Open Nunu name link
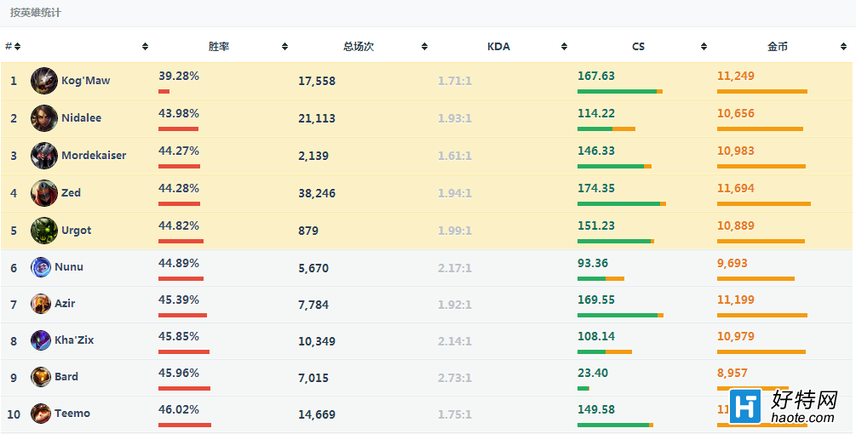Viewport: 856px width, 434px height. tap(69, 266)
